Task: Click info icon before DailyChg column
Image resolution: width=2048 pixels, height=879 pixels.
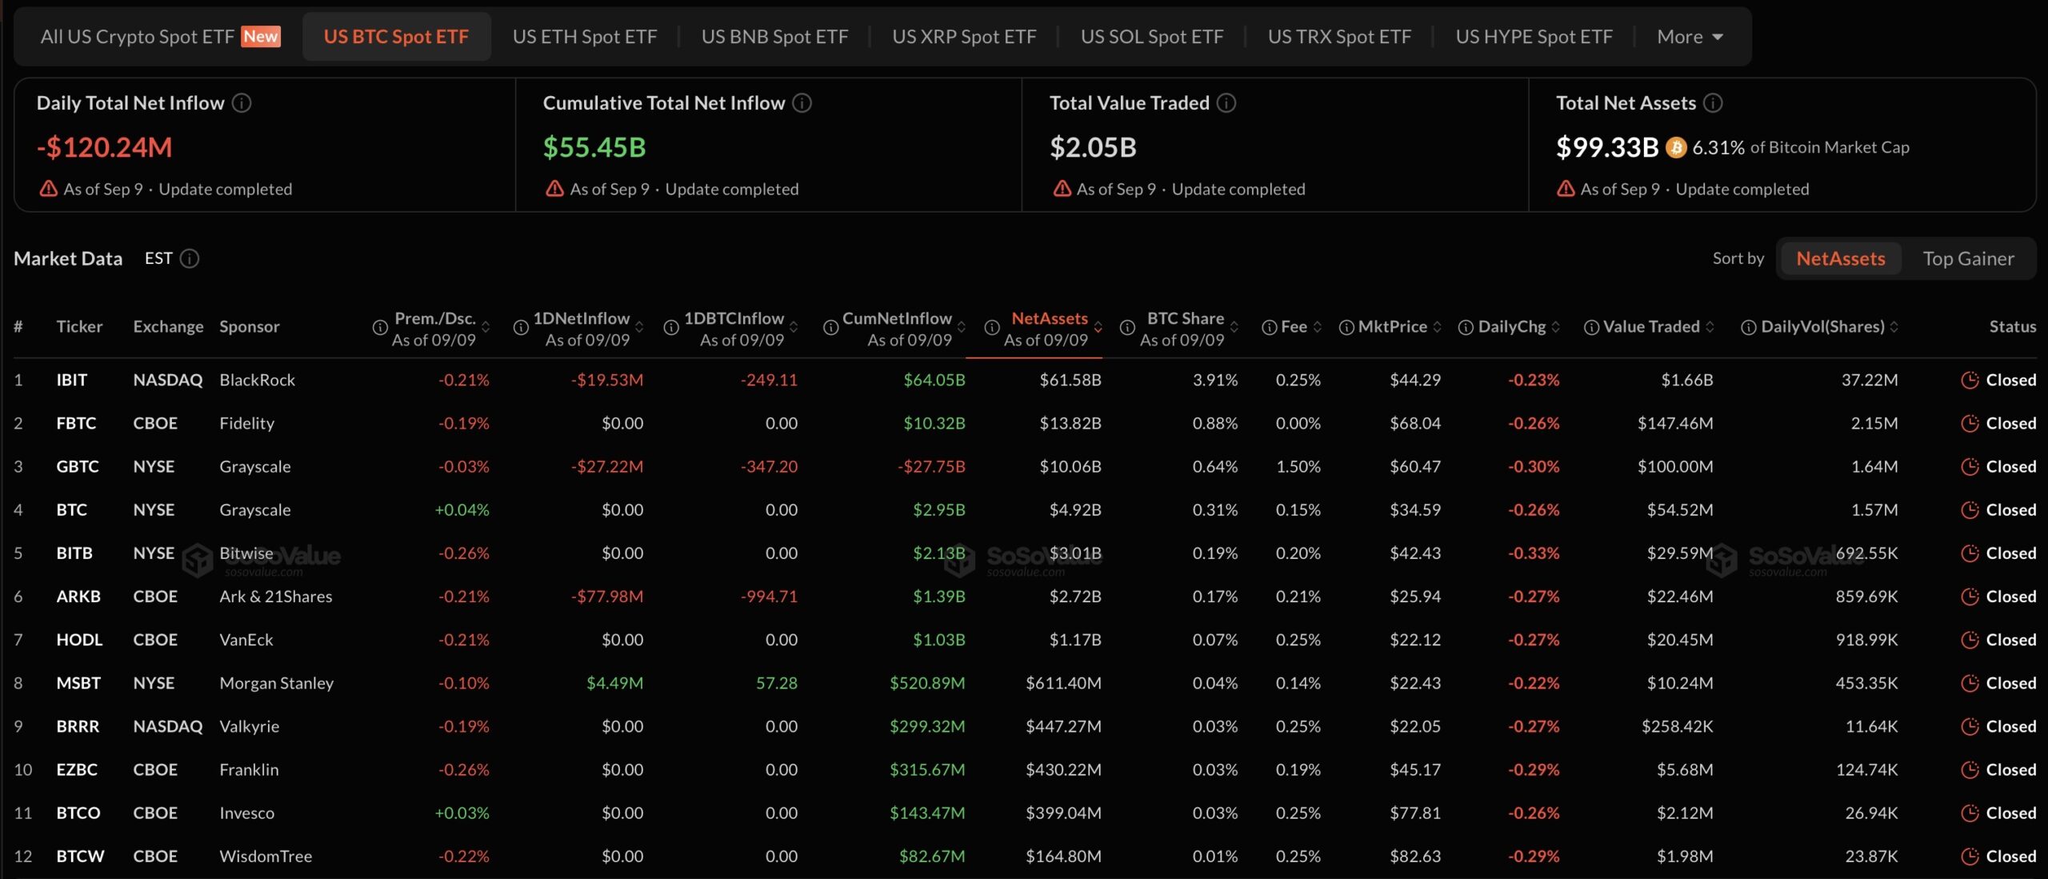Action: point(1466,328)
